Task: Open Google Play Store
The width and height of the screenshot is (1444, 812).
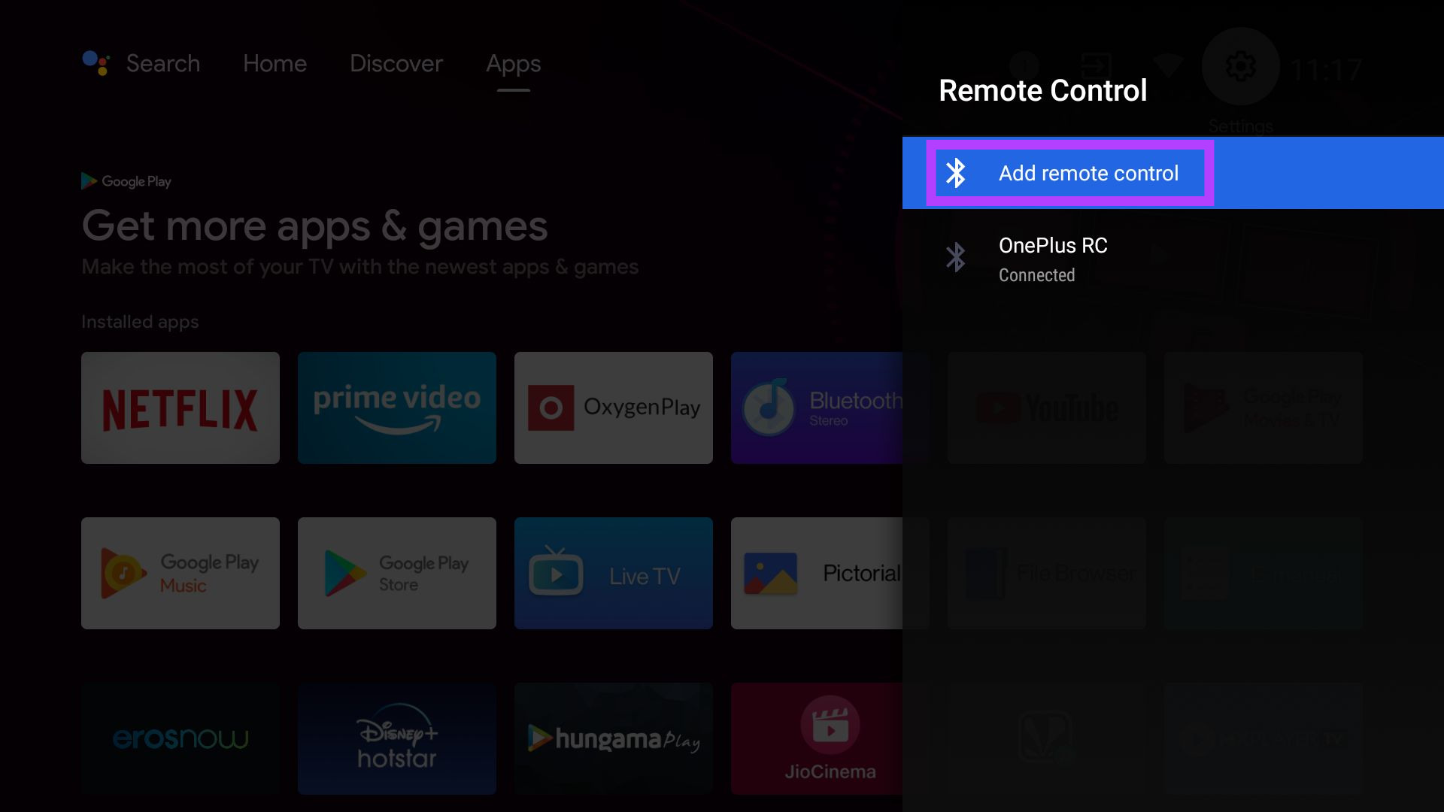Action: click(396, 573)
